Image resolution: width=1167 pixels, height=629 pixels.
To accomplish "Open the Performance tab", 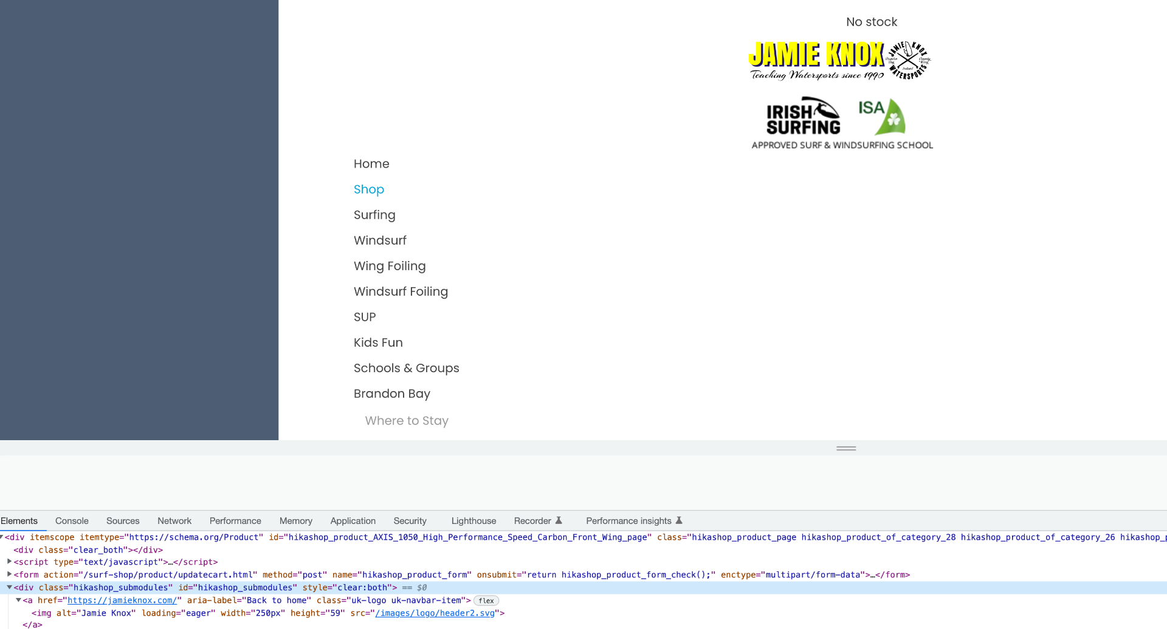I will tap(235, 521).
